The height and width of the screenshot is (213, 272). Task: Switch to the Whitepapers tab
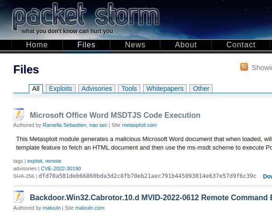coord(165,89)
